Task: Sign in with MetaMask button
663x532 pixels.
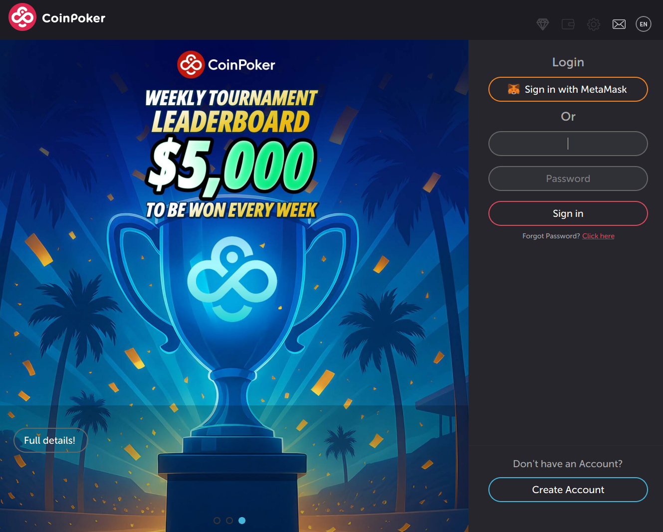Action: [x=568, y=89]
